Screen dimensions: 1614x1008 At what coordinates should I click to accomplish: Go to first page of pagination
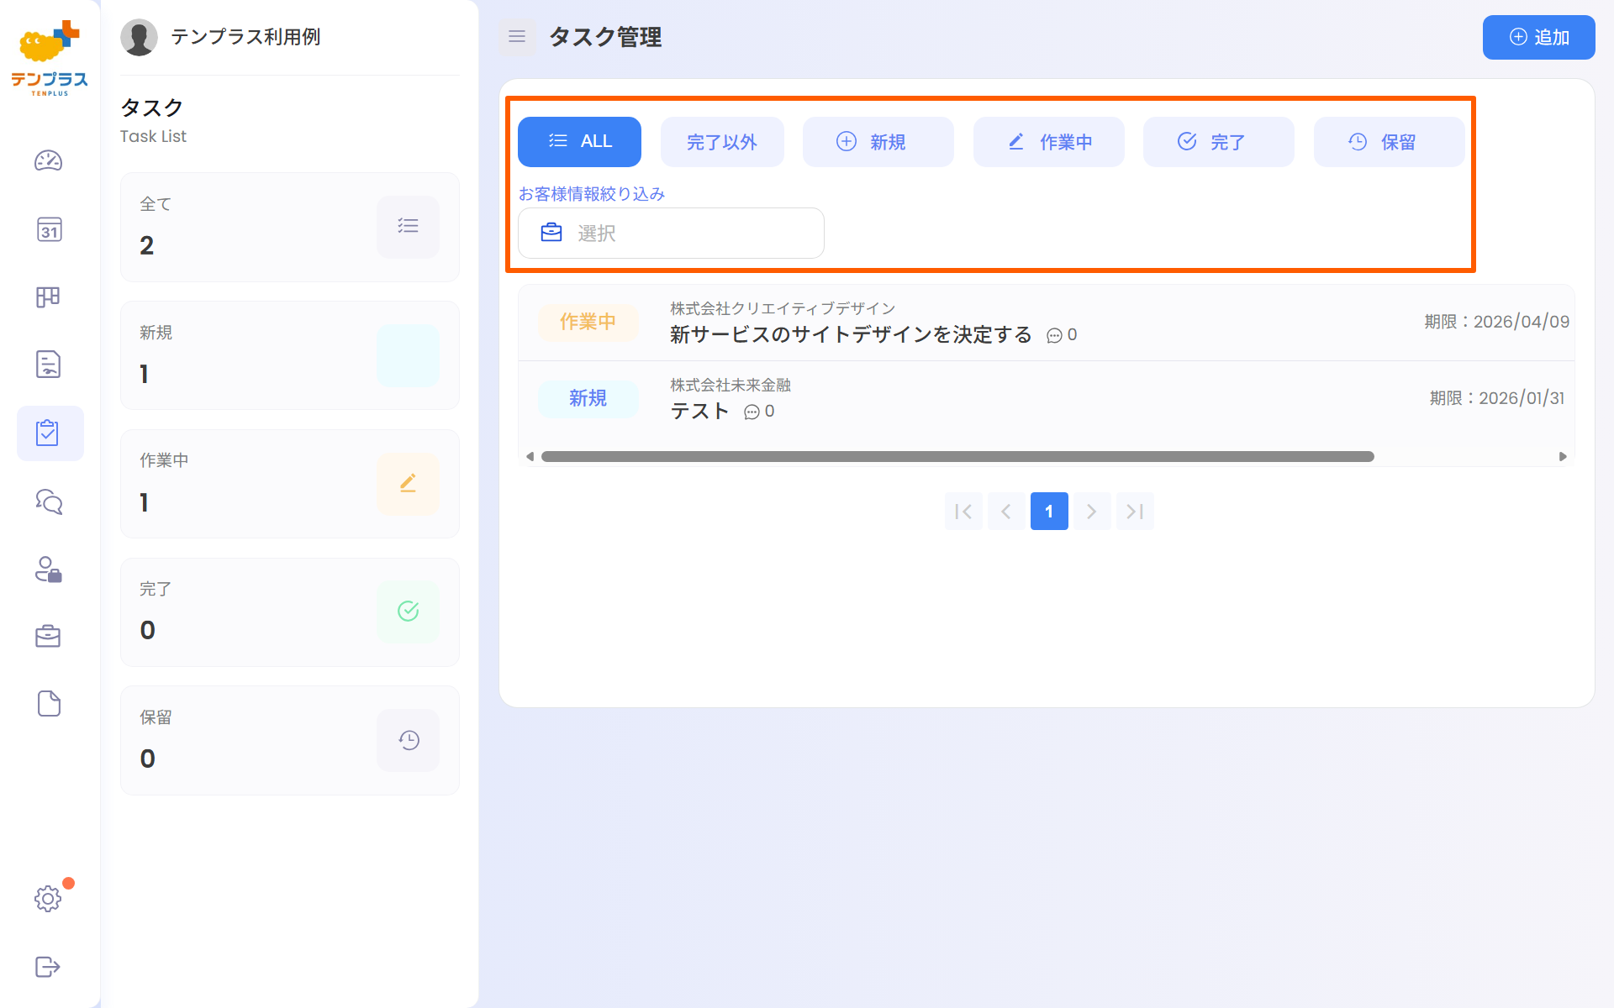pyautogui.click(x=963, y=511)
